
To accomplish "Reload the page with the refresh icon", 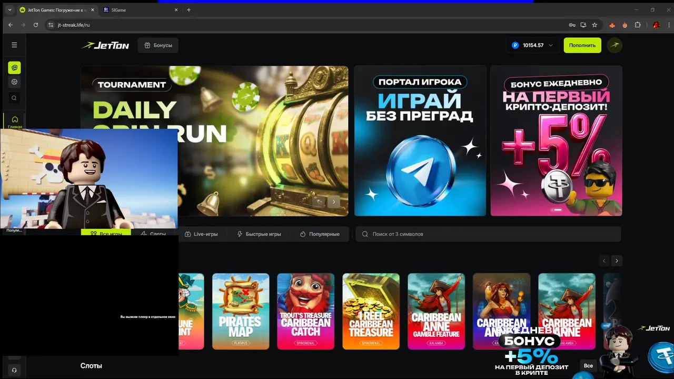I will coord(36,25).
